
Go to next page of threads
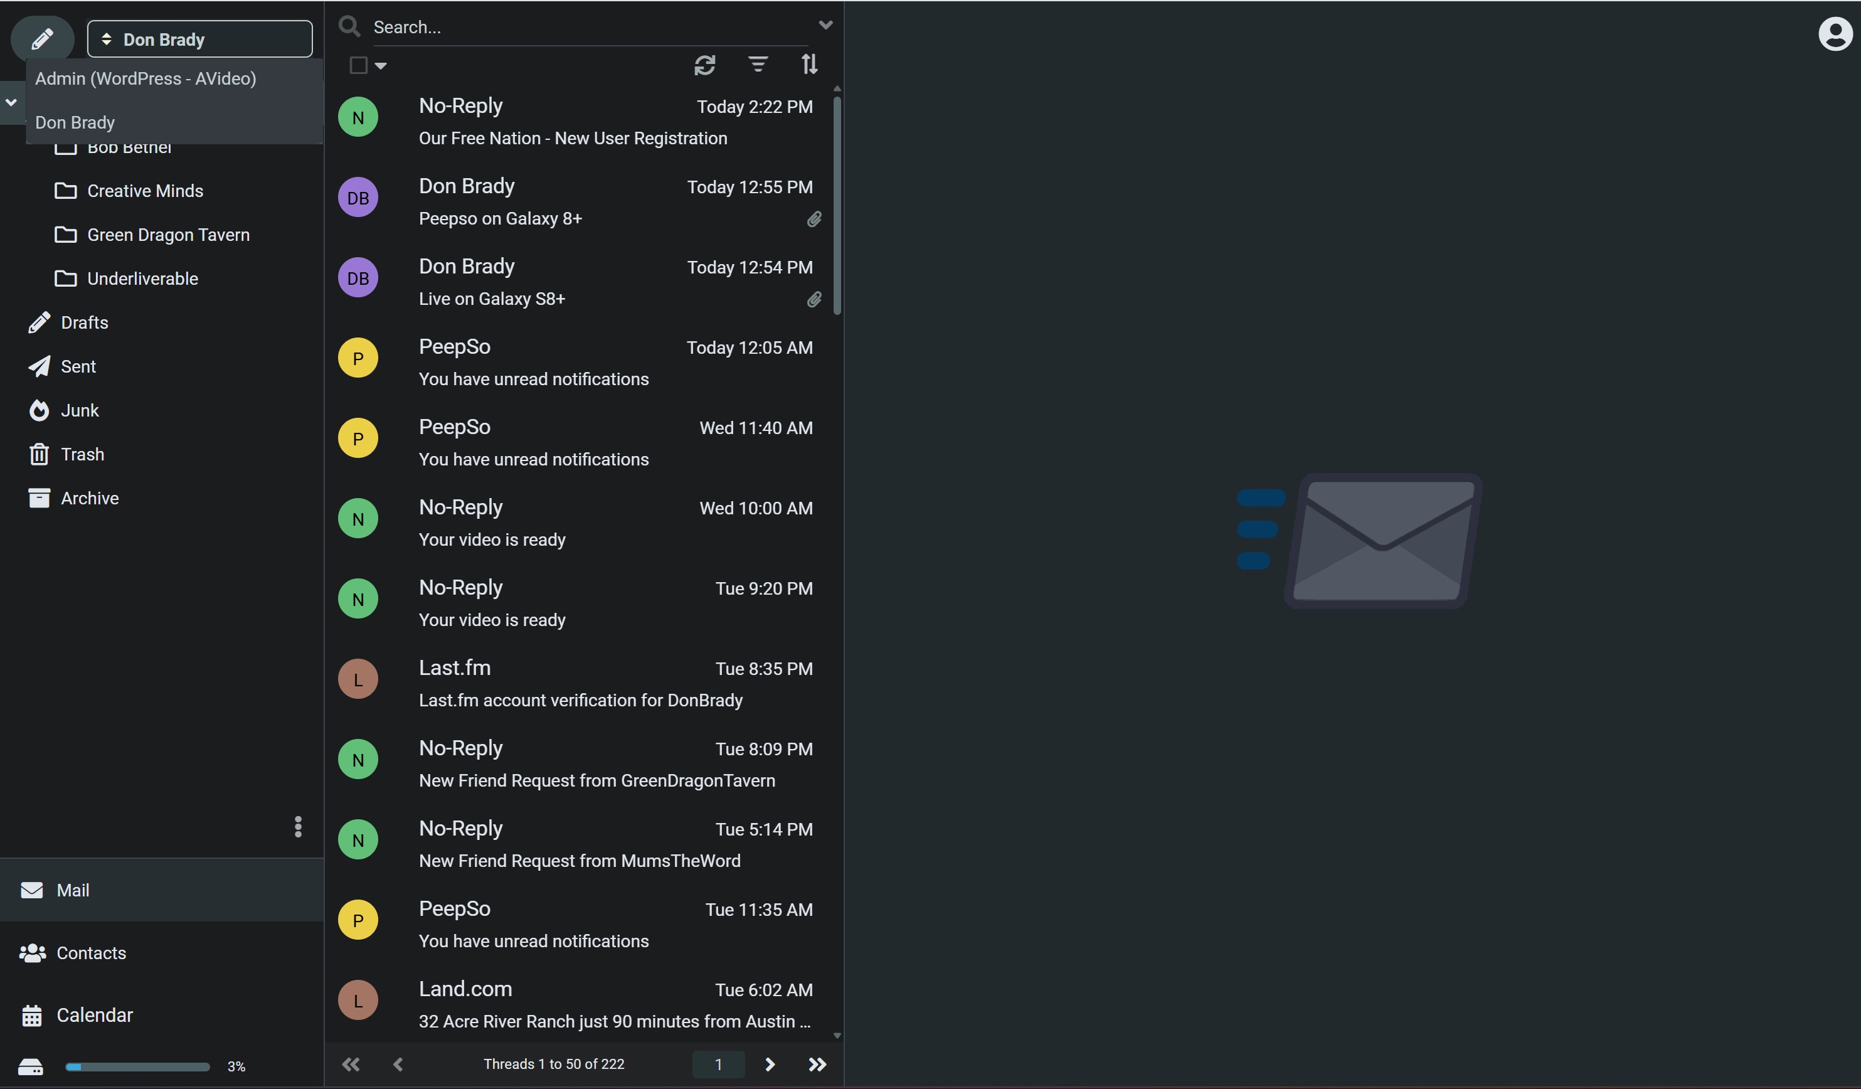(x=770, y=1065)
